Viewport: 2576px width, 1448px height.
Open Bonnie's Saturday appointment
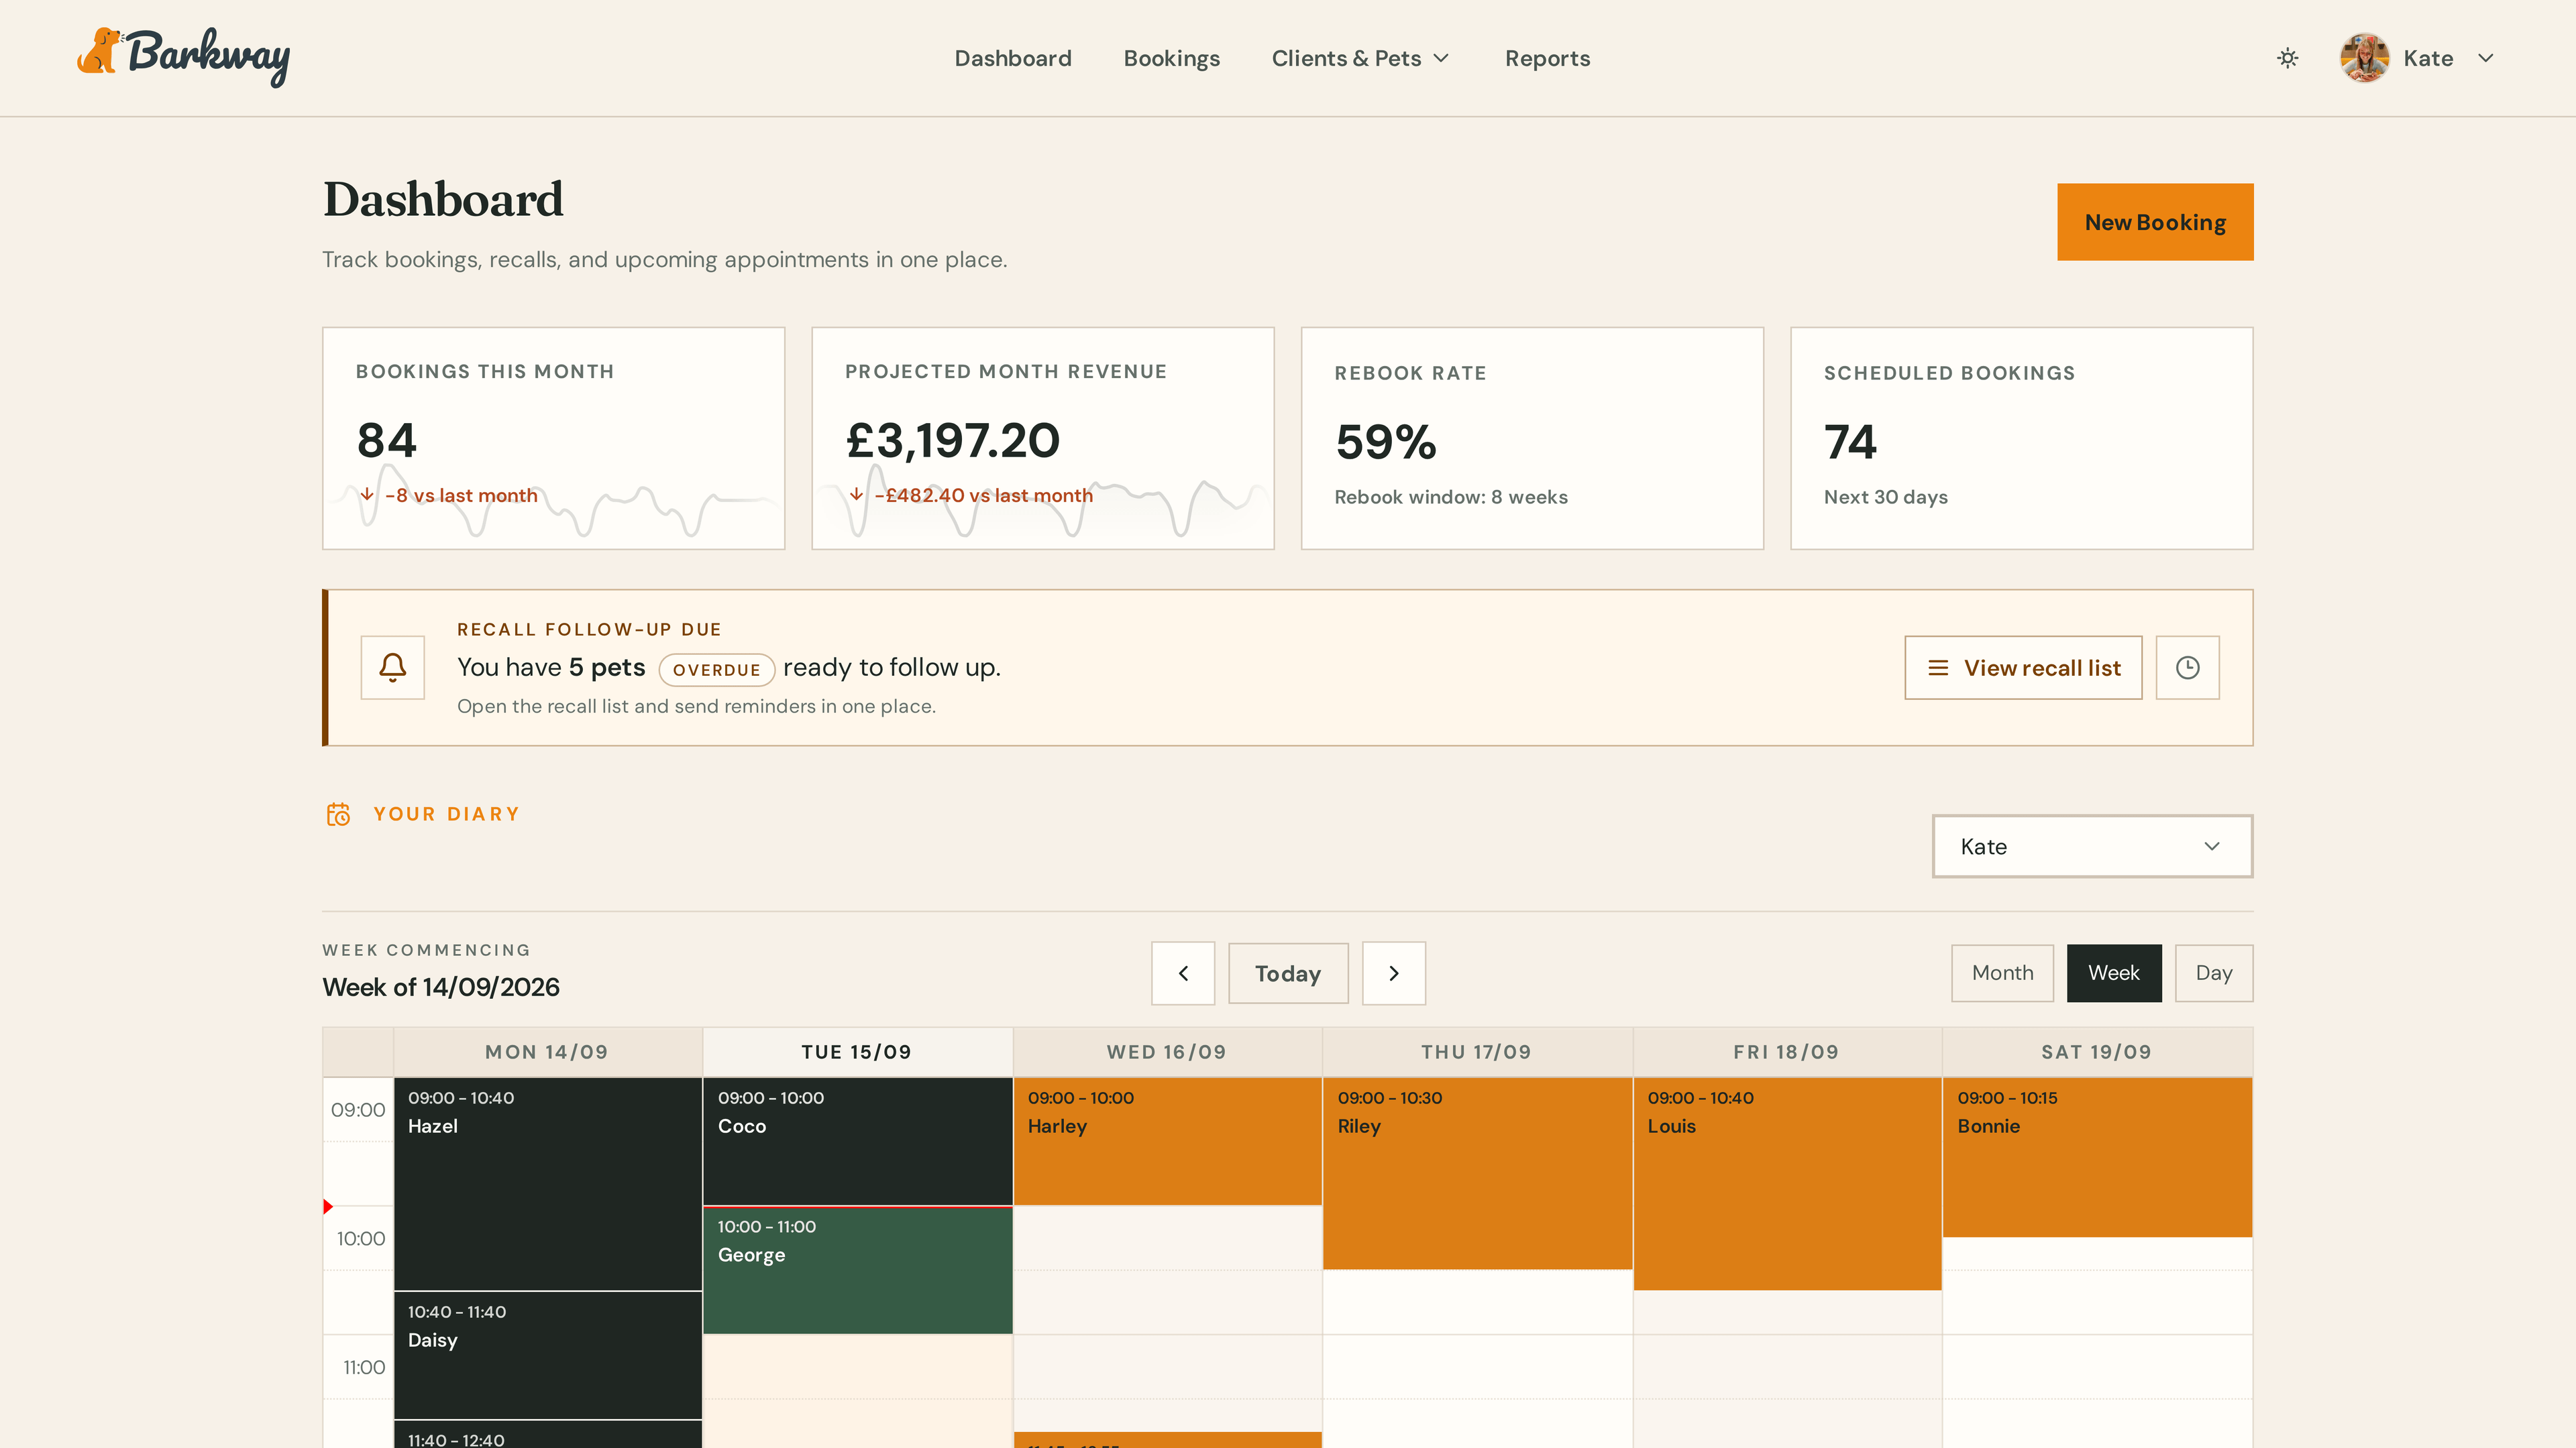click(x=2098, y=1157)
